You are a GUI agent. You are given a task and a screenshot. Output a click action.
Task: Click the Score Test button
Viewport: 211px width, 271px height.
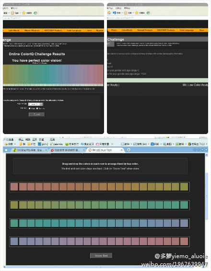101,256
